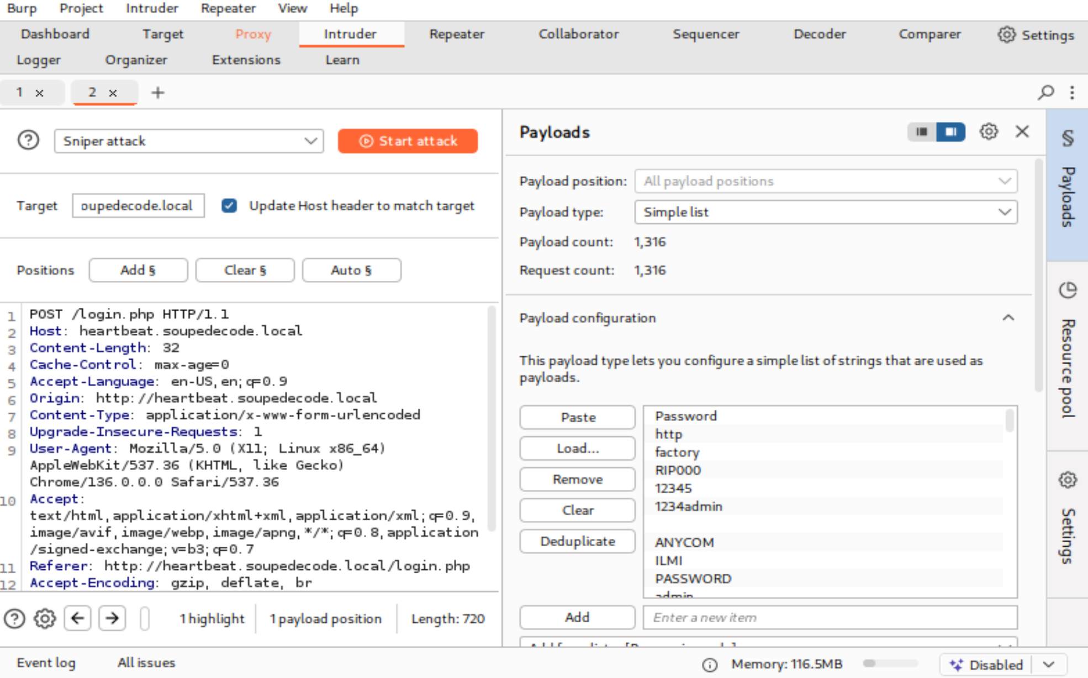Click Add new item button
This screenshot has width=1088, height=678.
click(577, 617)
